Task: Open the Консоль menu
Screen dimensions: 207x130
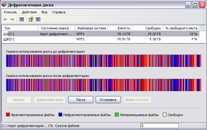Action: [x=10, y=12]
